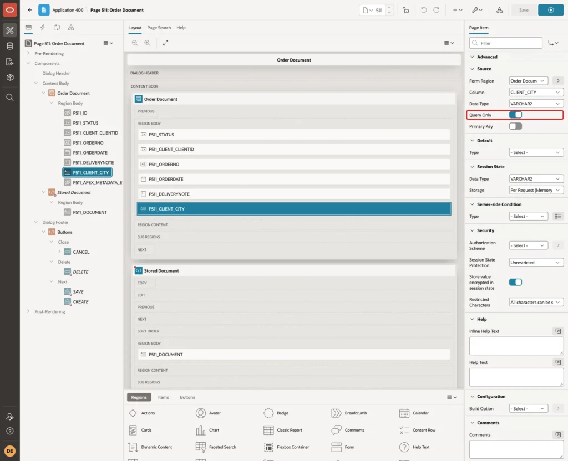568x461 pixels.
Task: Open code editor for Inline Help Text
Action: coord(558,331)
